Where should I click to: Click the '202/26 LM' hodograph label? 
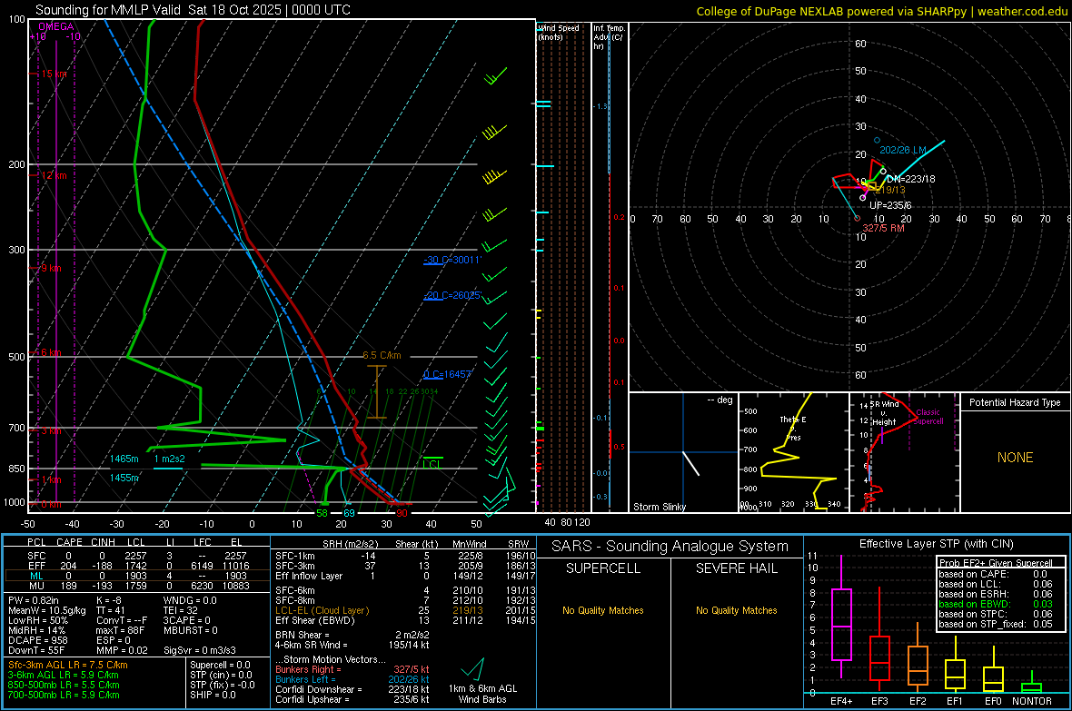point(902,151)
